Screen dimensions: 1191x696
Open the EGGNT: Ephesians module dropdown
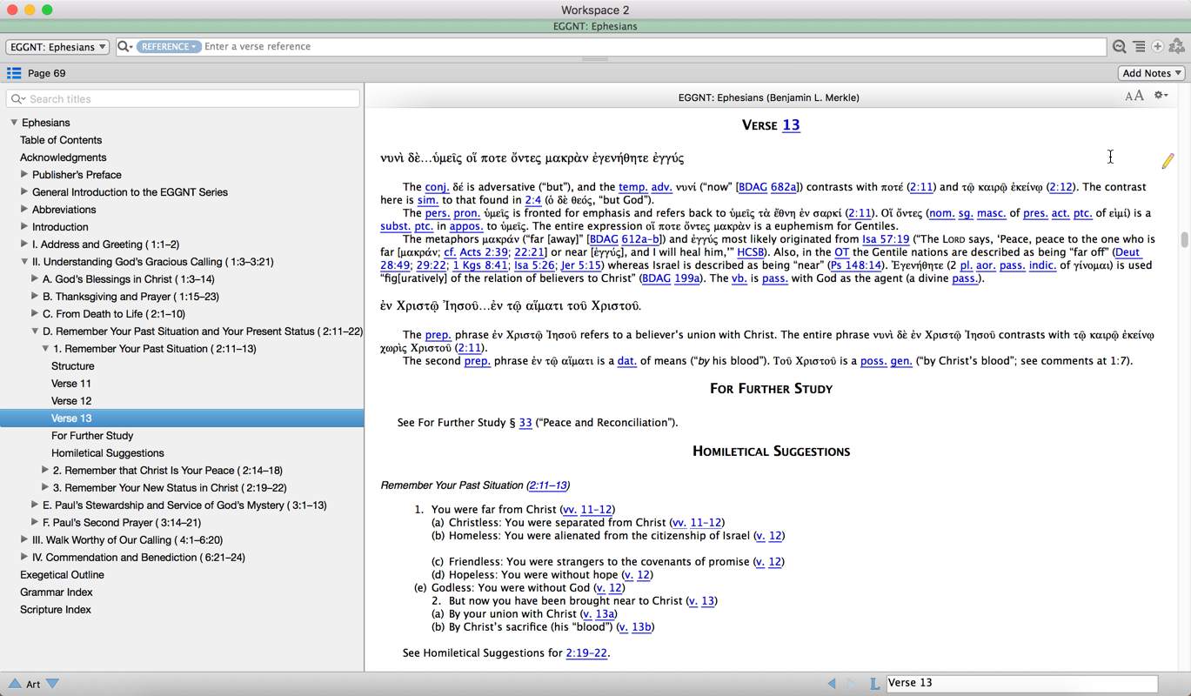click(57, 47)
